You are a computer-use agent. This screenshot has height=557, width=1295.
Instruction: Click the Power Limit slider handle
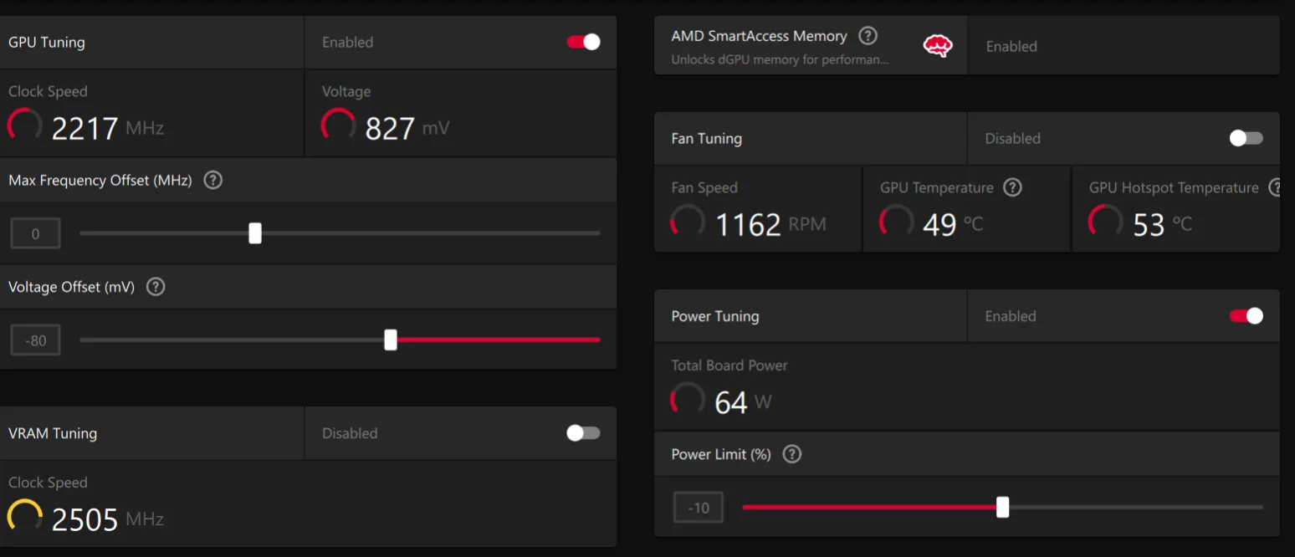1003,507
